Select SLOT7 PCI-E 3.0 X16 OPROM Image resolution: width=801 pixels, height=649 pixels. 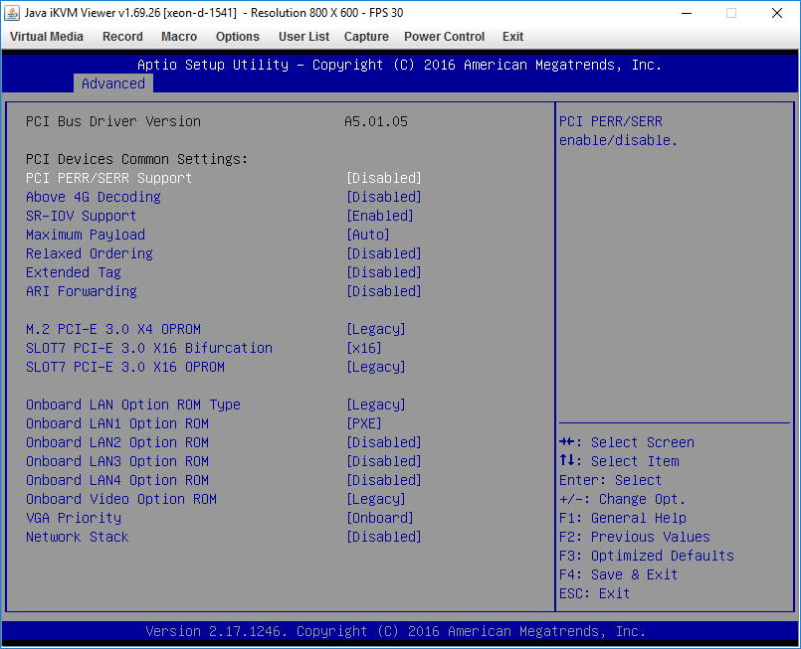[125, 367]
